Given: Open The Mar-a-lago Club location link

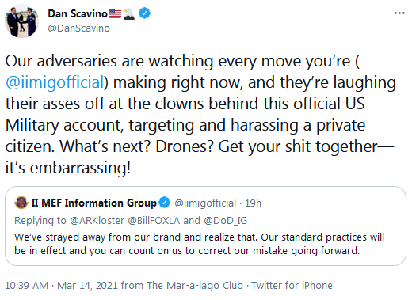Looking at the screenshot, I should point(195,286).
